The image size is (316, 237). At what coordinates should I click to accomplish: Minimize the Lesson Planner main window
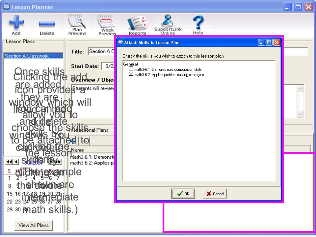click(287, 7)
